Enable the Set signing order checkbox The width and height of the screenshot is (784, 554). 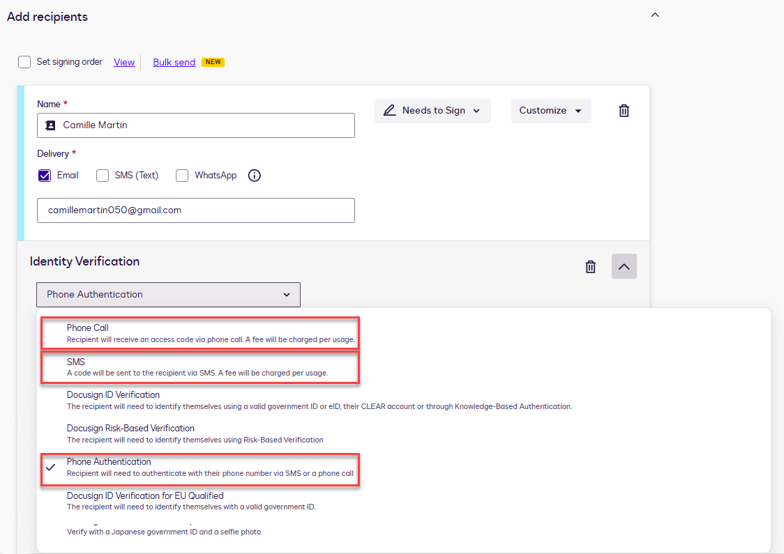[24, 62]
